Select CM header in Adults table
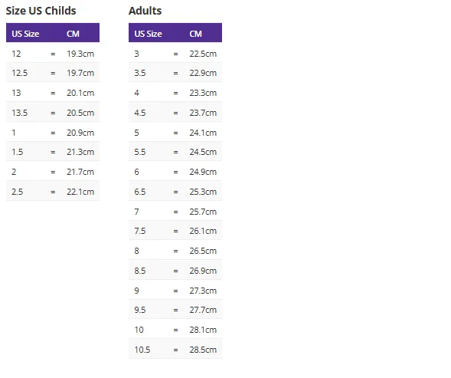Viewport: 451px width, 378px height. click(195, 34)
